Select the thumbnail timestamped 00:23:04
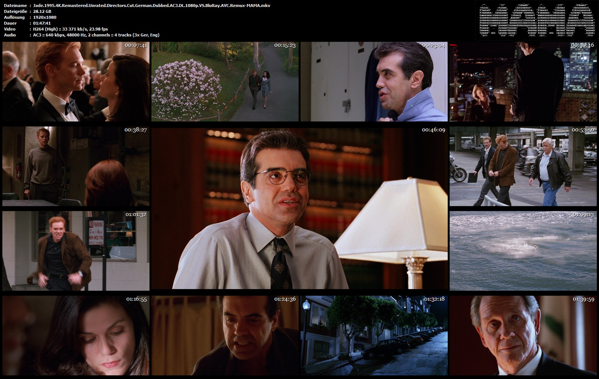The width and height of the screenshot is (599, 379). (374, 81)
